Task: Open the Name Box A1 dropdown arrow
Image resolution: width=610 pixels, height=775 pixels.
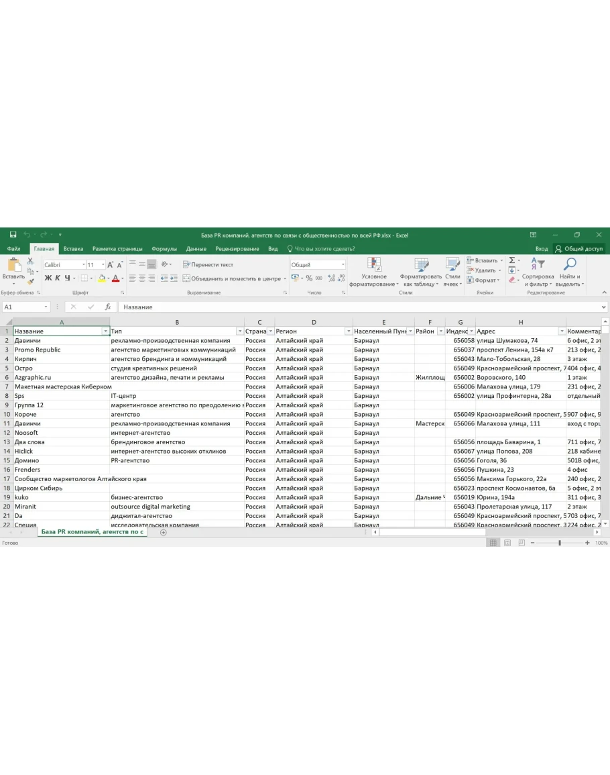Action: [46, 307]
